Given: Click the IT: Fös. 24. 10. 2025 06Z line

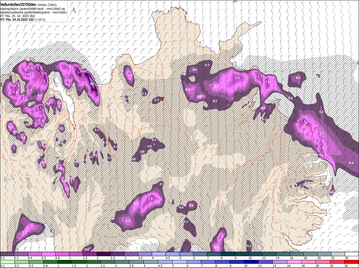Looking at the screenshot, I should [x=17, y=16].
